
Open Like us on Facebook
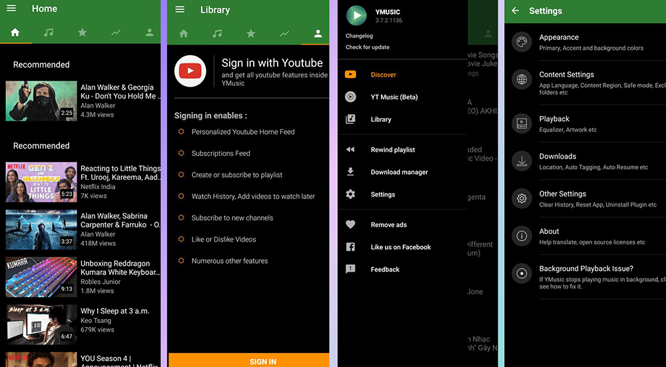pyautogui.click(x=400, y=247)
